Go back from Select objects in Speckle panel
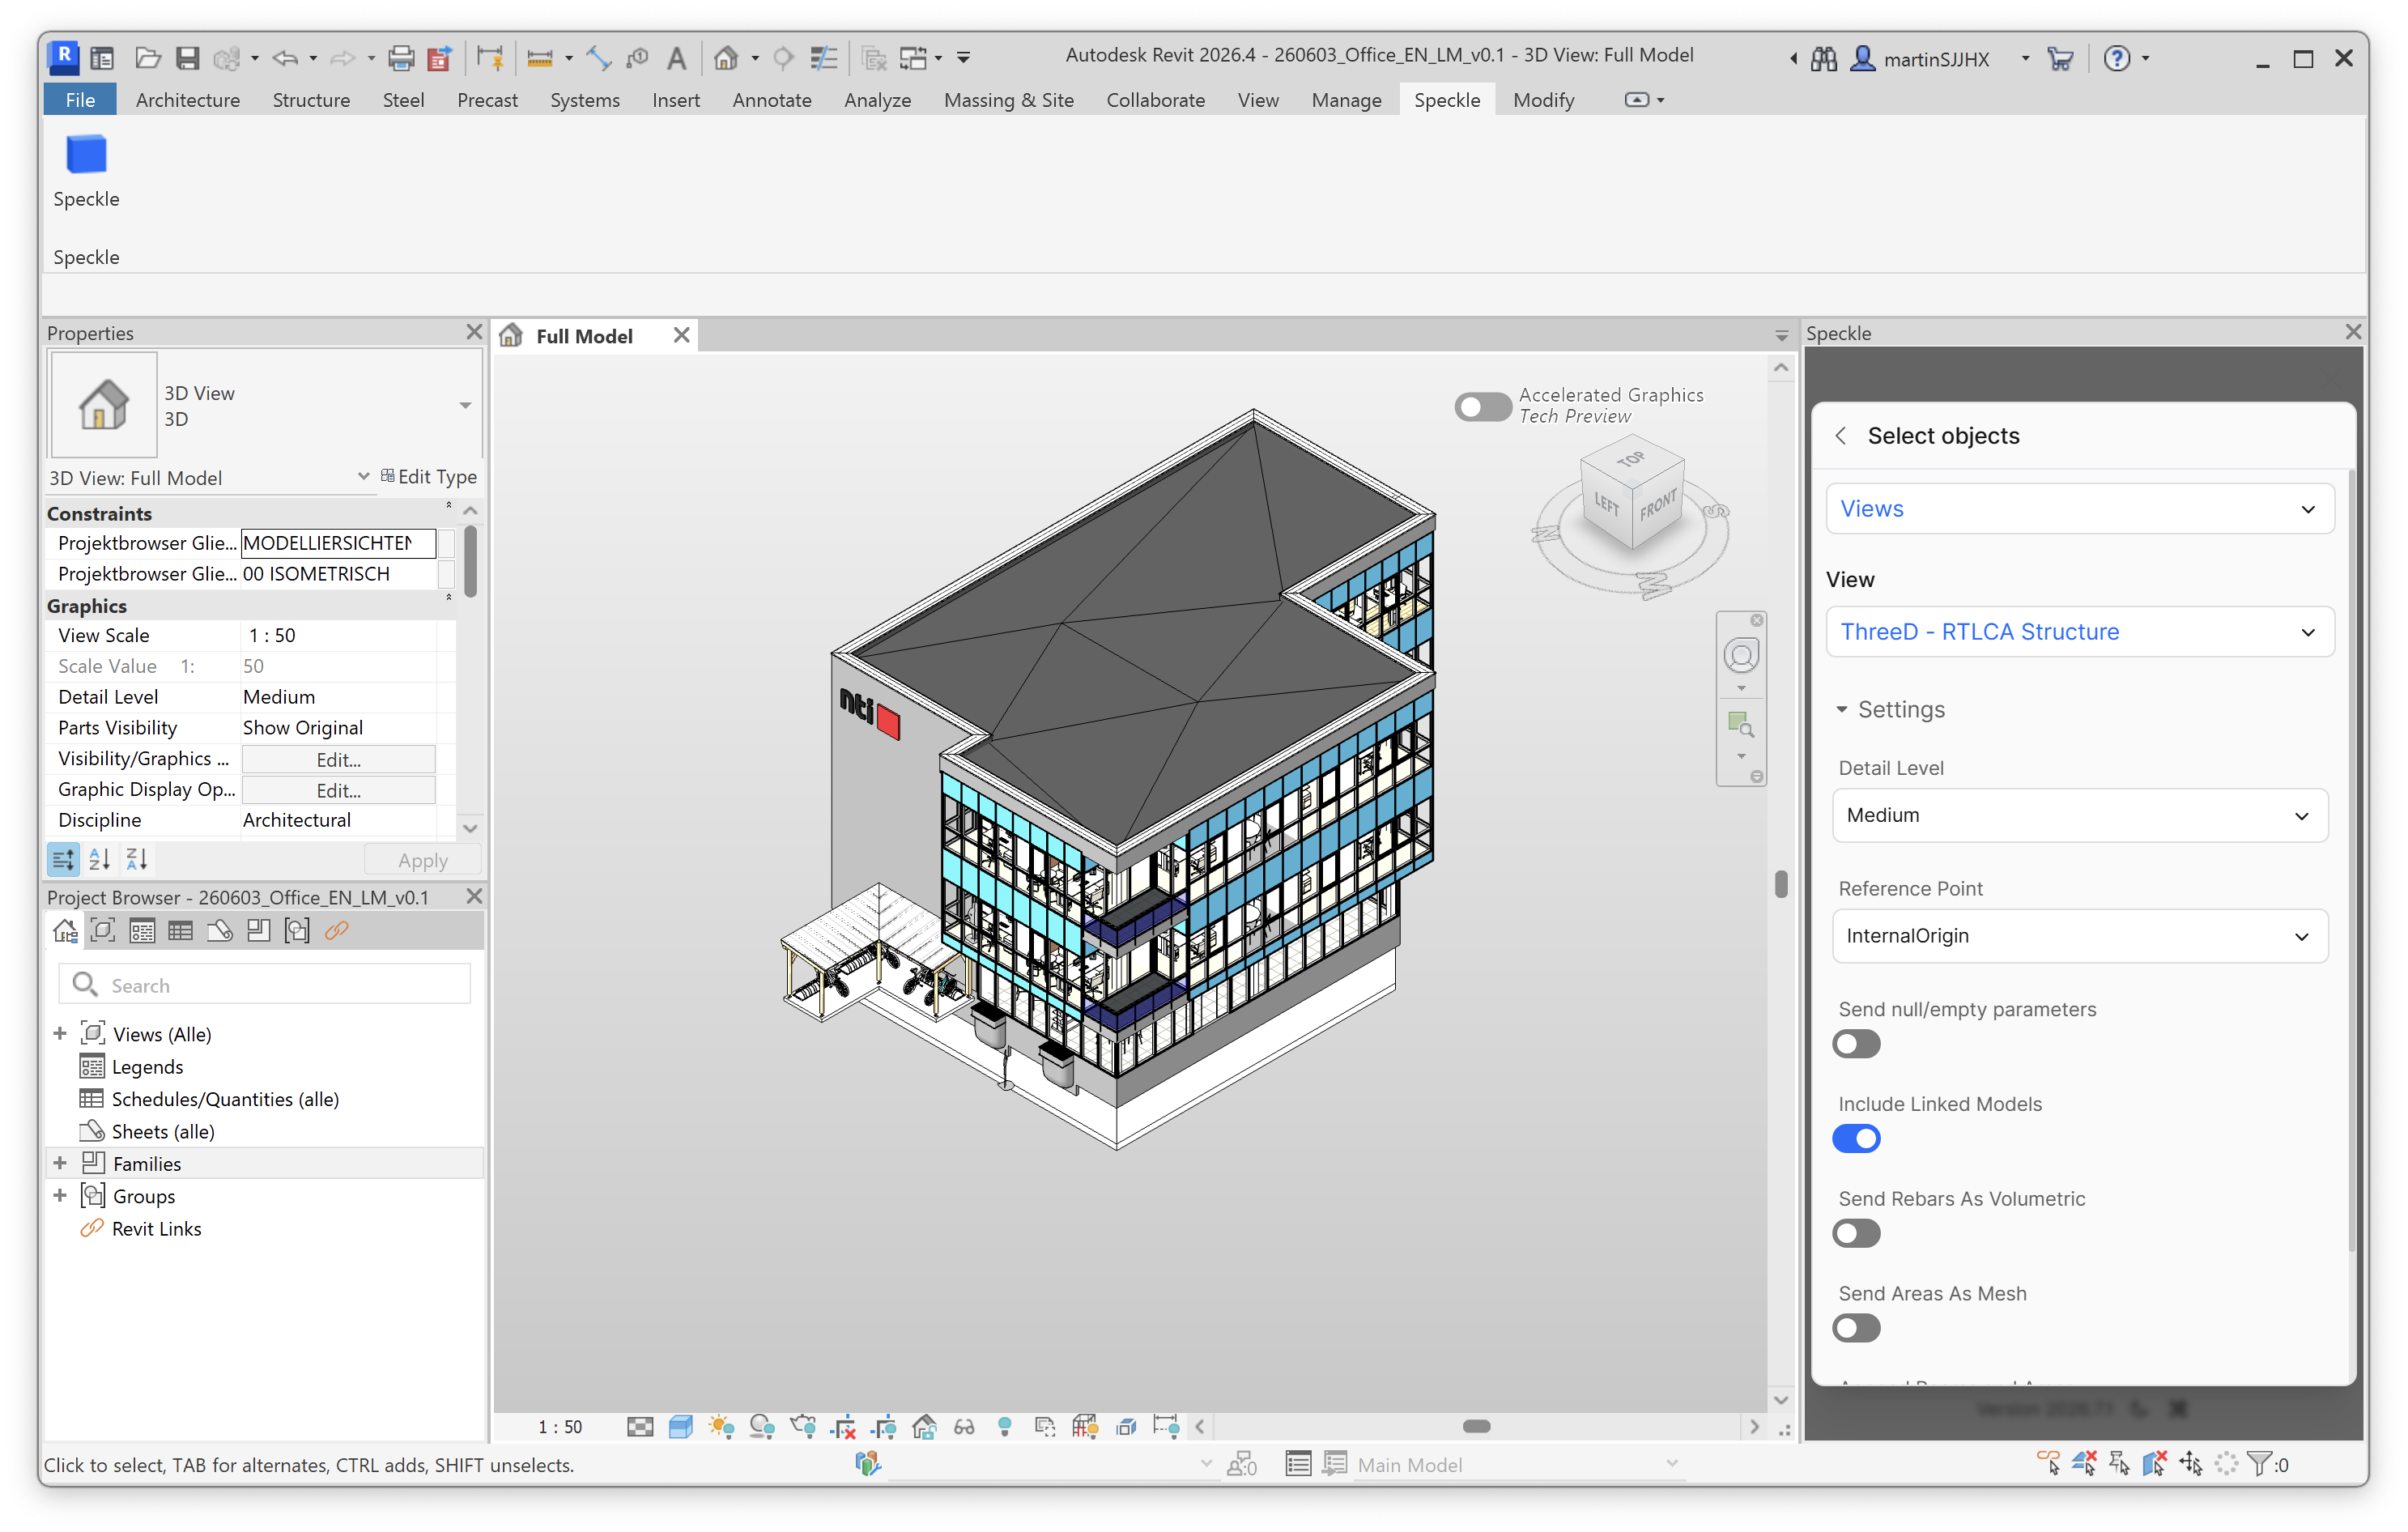Screen dimensions: 2408x1532 coord(1841,436)
